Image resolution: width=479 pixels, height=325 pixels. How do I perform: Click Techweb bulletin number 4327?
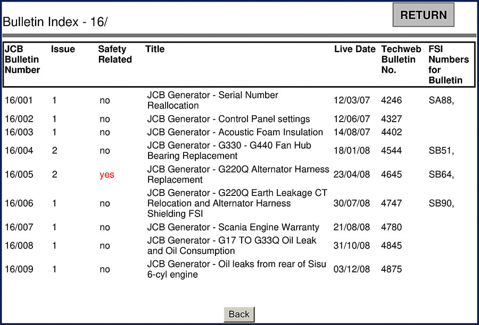pyautogui.click(x=391, y=119)
